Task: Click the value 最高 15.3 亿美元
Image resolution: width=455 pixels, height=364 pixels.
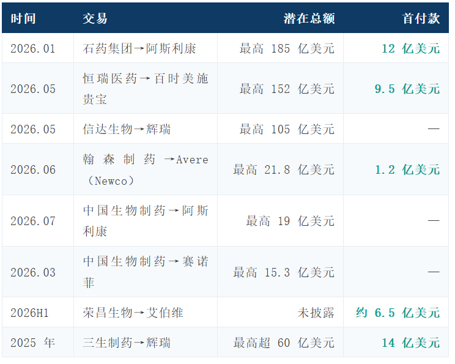Action: pyautogui.click(x=284, y=272)
